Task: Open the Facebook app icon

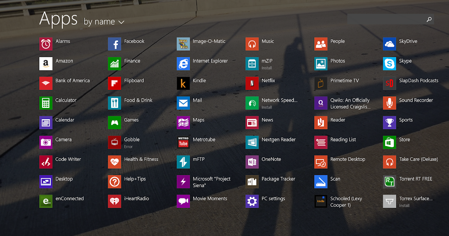Action: [x=114, y=44]
